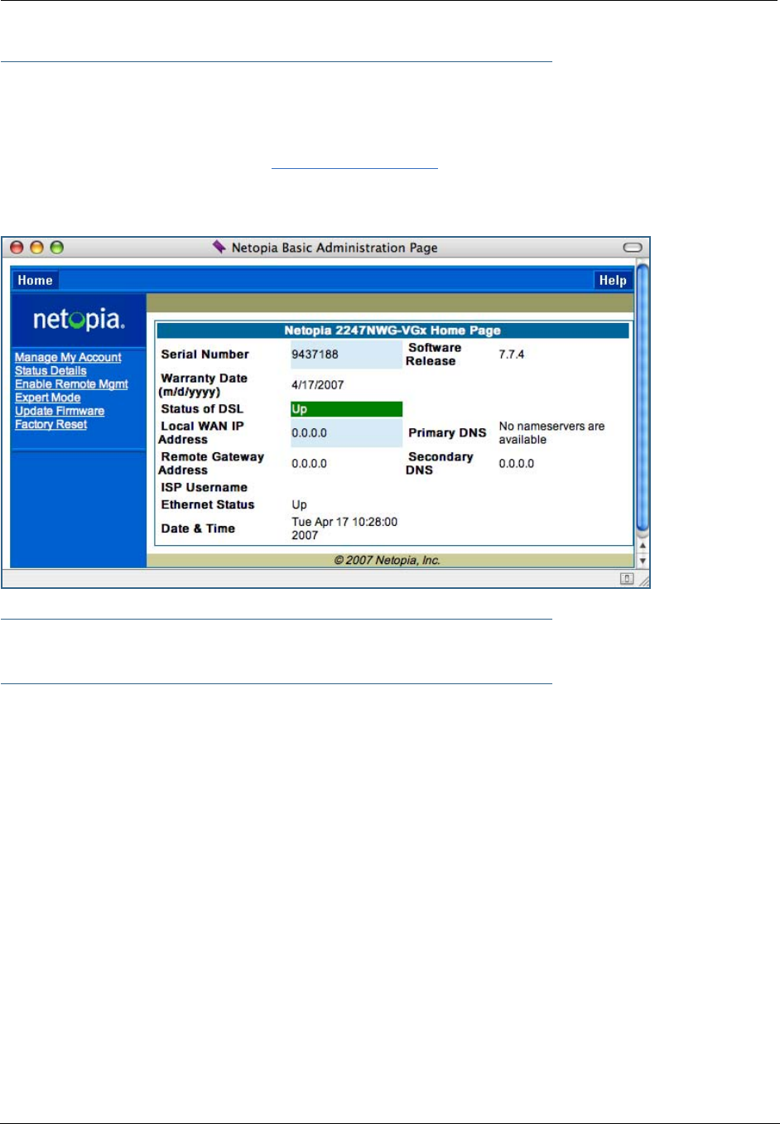780x1124 pixels.
Task: Click Local WAN IP value 0.0.0.0
Action: pos(309,433)
